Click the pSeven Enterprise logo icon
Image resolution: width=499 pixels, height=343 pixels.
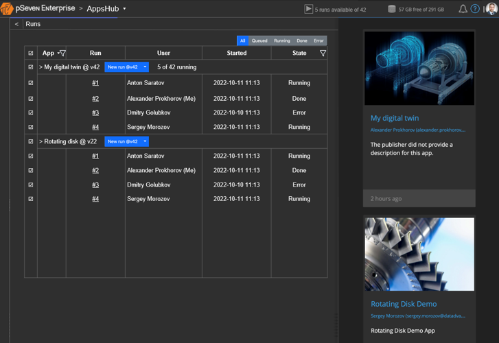pos(7,8)
